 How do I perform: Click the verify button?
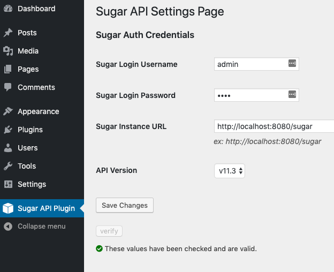tap(109, 231)
